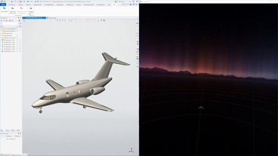Open the Вид ribbon tab
278x156 pixels.
[x=109, y=5]
